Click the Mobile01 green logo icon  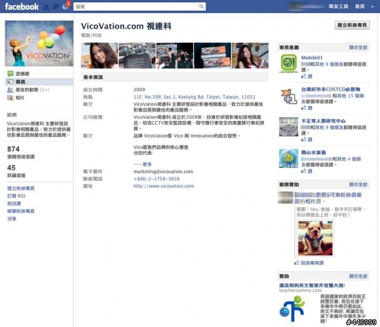coord(289,64)
